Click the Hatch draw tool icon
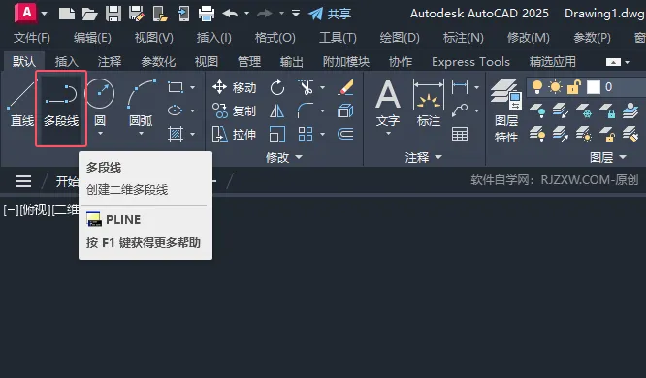Image resolution: width=646 pixels, height=378 pixels. point(176,134)
